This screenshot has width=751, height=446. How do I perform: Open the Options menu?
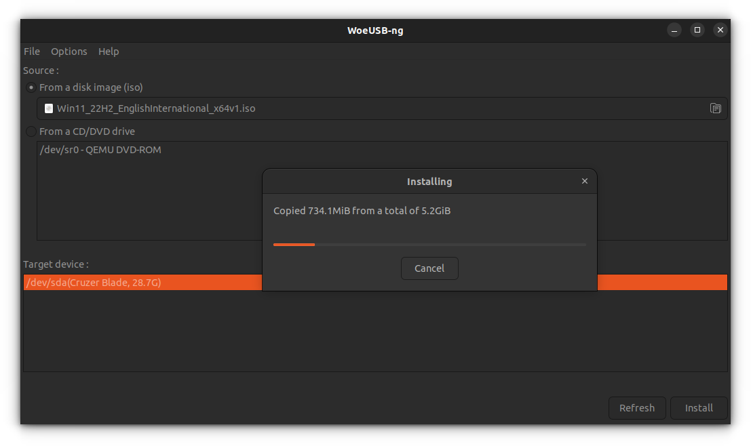click(x=69, y=51)
